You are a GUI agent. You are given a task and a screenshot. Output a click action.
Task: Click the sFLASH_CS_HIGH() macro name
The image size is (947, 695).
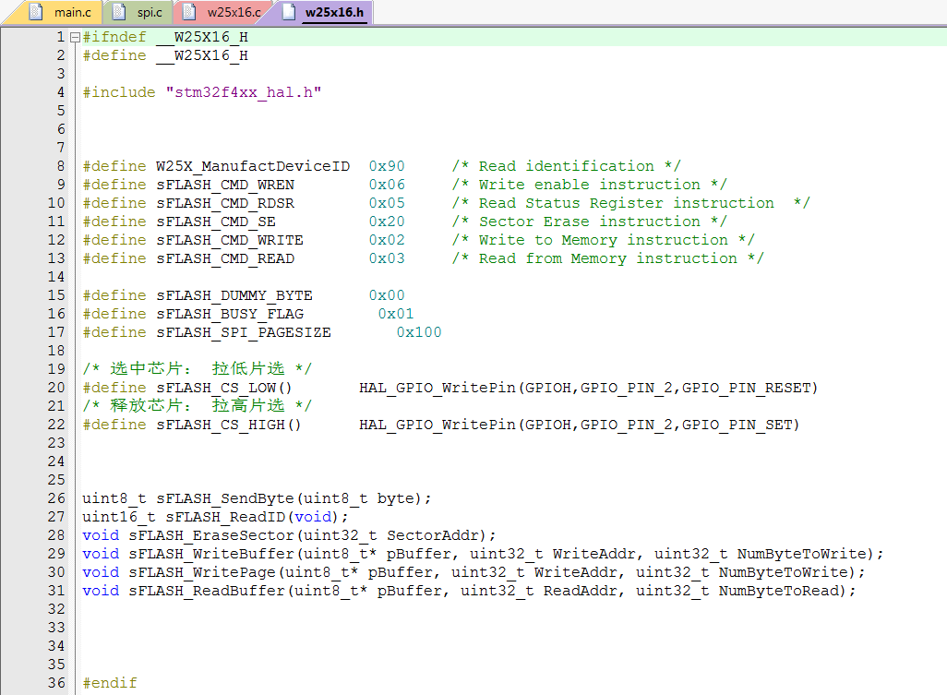pyautogui.click(x=228, y=425)
